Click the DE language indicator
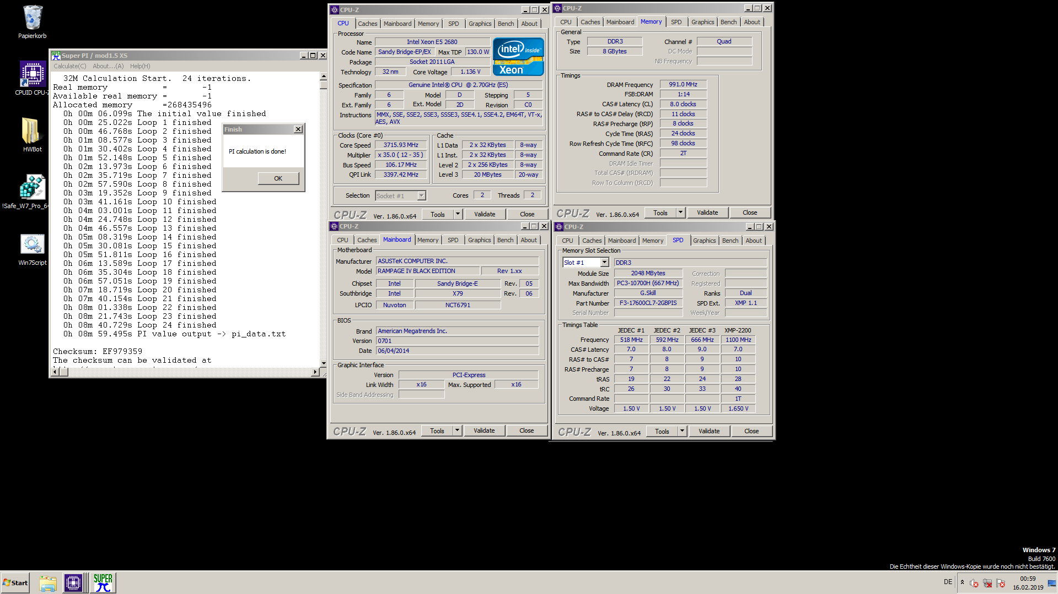The height and width of the screenshot is (594, 1058). pyautogui.click(x=948, y=582)
